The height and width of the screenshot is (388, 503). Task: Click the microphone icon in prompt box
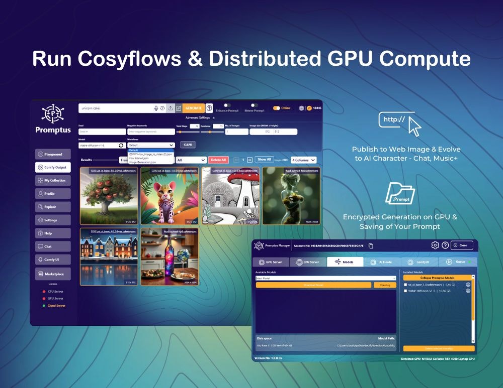(x=156, y=108)
